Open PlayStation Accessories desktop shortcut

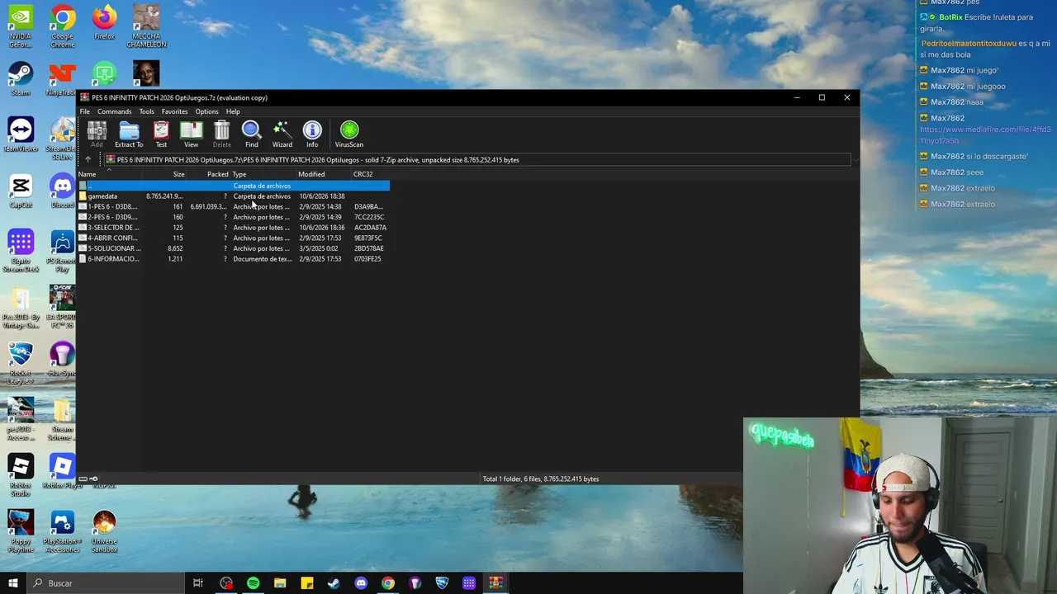click(x=62, y=531)
